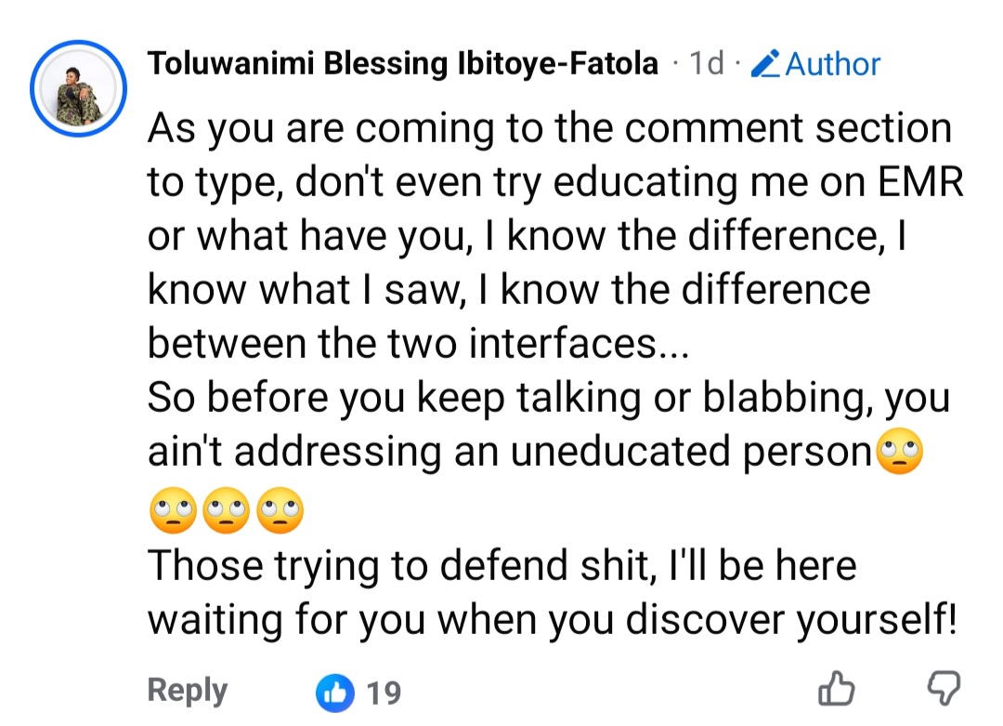Select the blue Author label text
This screenshot has width=1003, height=726.
(x=833, y=64)
